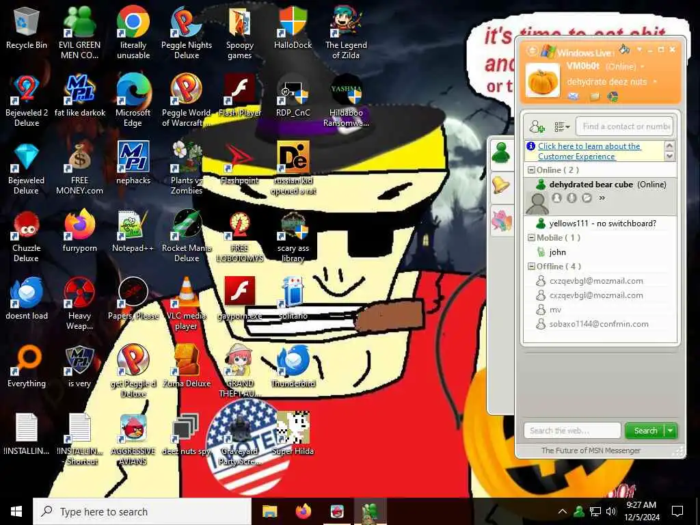Click the MSN Today globe icon
700x525 pixels.
click(x=613, y=96)
